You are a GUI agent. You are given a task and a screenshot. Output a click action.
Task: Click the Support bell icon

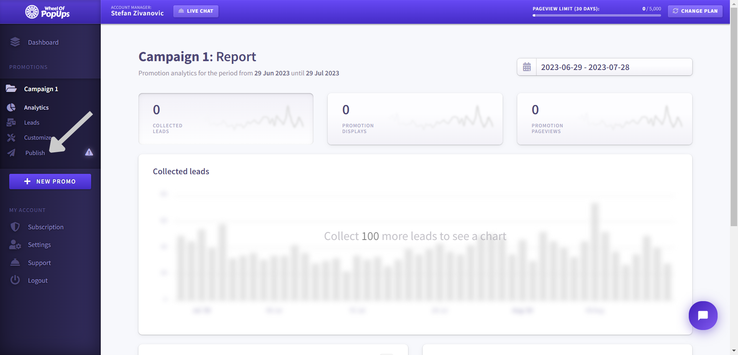[15, 262]
